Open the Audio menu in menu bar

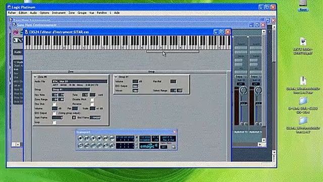coord(33,13)
